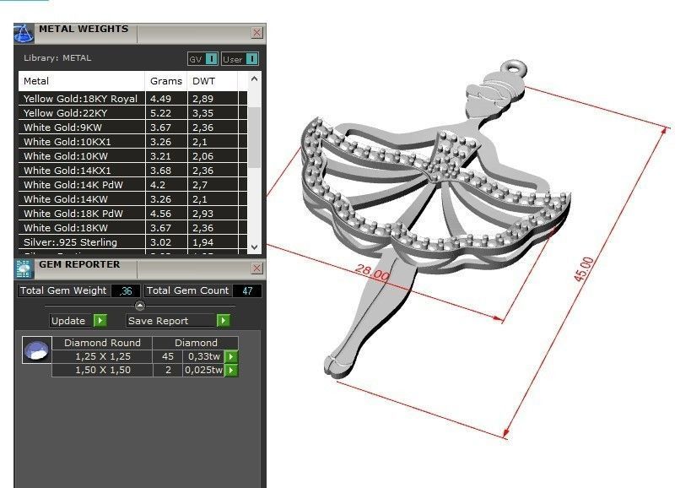Screen dimensions: 691x488
Task: Click the Metal Weights panel title bar
Action: tap(140, 34)
